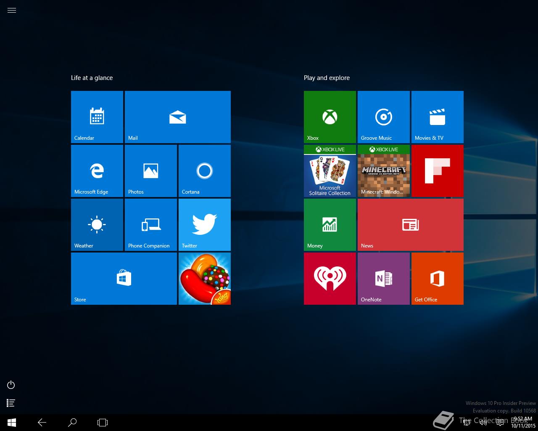Image resolution: width=538 pixels, height=431 pixels.
Task: Select the 'Life at a glance' group title
Action: 92,78
